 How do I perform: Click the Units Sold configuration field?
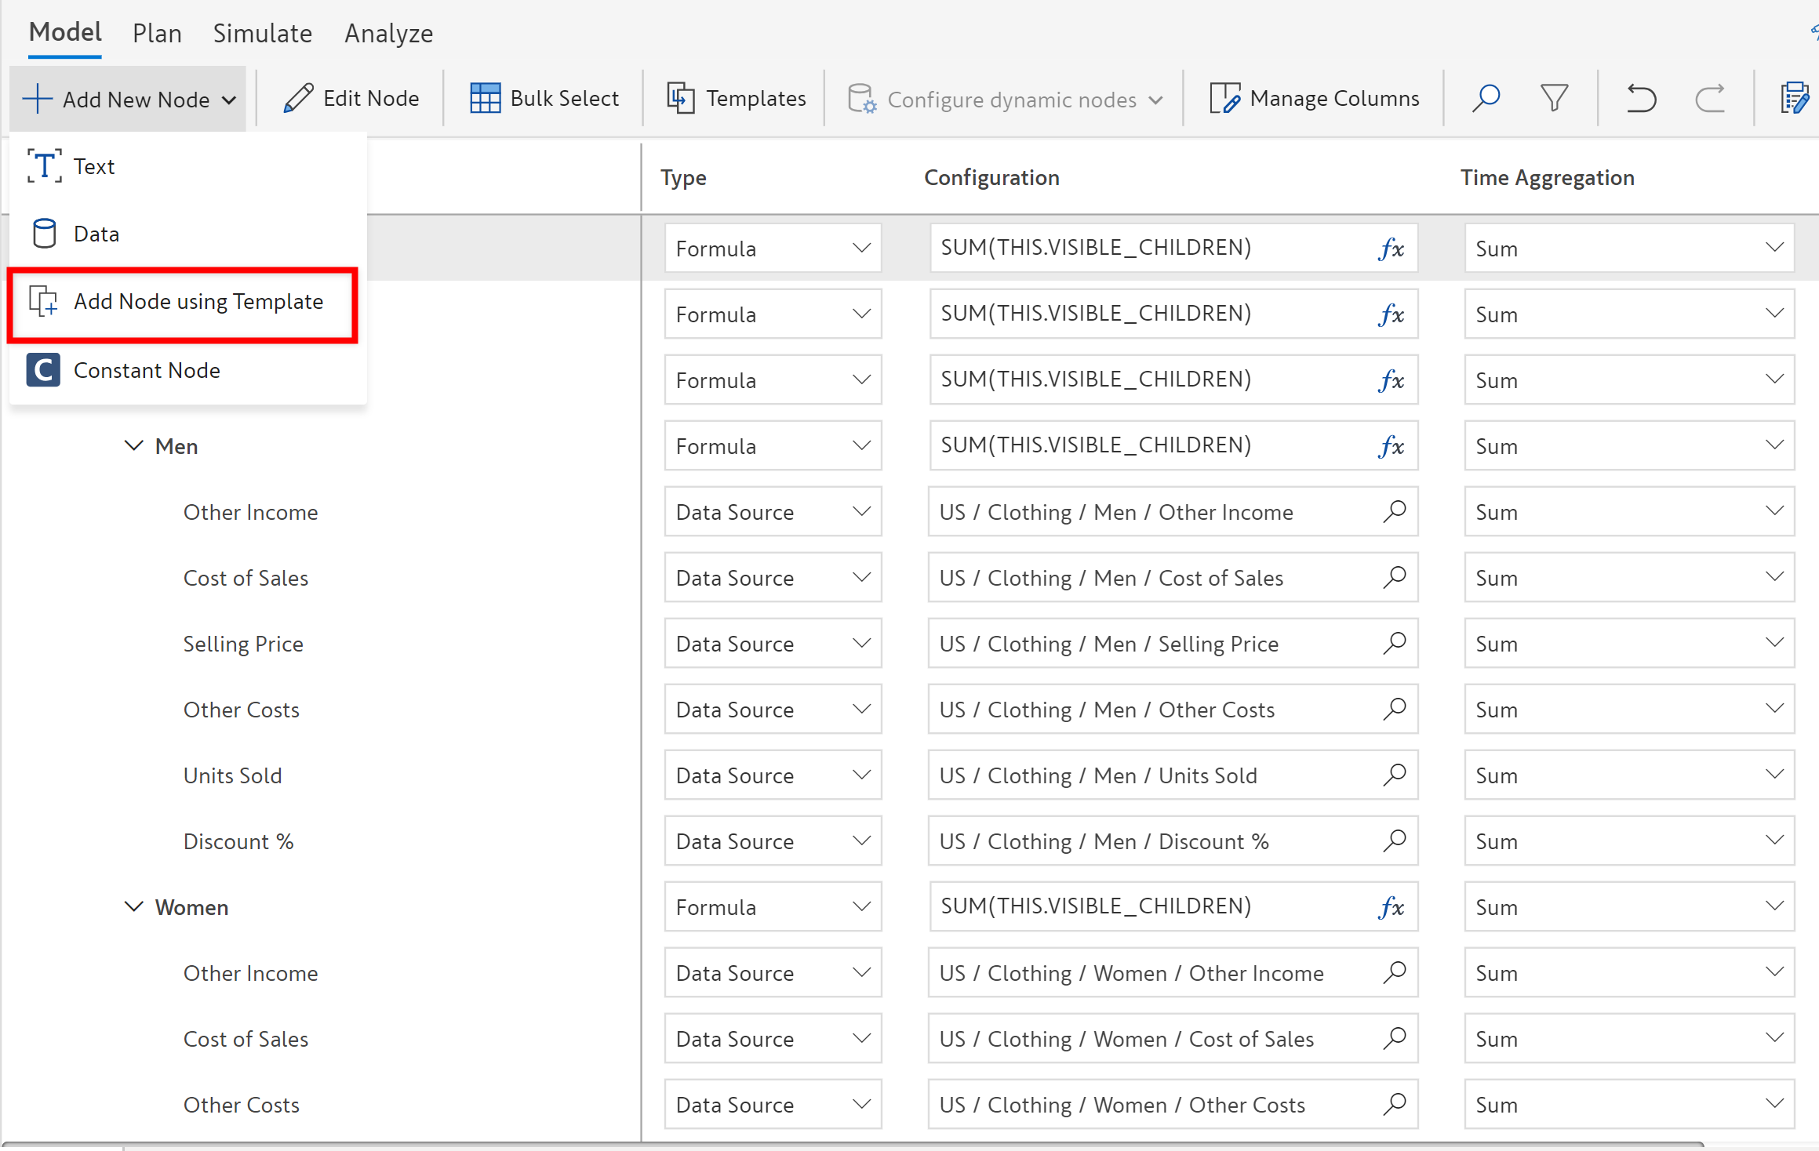1153,775
